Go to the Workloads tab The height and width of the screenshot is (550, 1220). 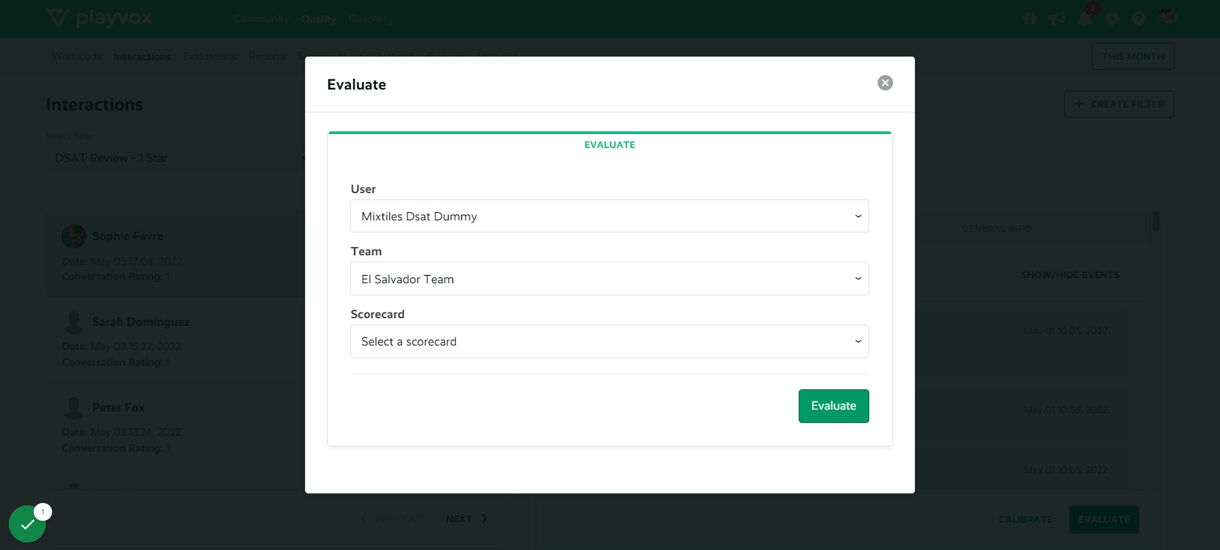pos(76,57)
